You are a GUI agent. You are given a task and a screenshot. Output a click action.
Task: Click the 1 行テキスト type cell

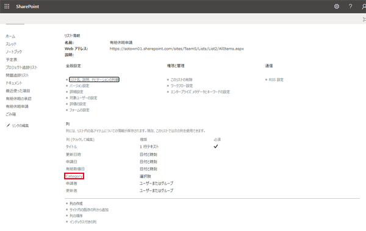[x=149, y=147]
